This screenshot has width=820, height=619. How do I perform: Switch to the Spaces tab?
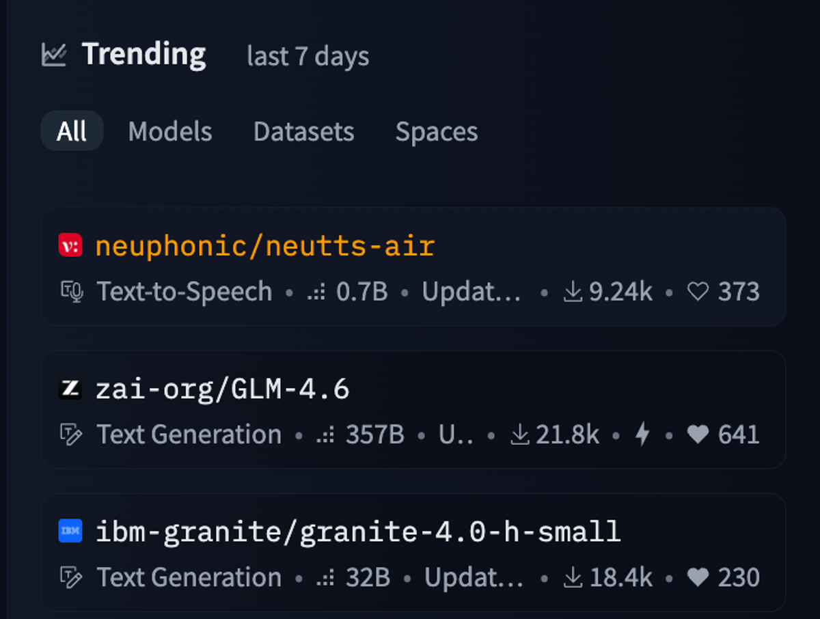click(x=437, y=131)
